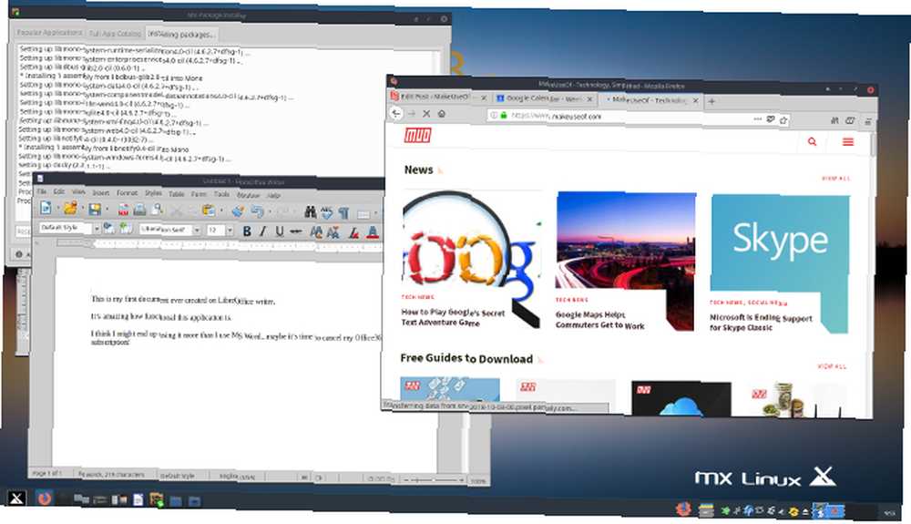Click Paste clipboard icon in Writer
This screenshot has width=911, height=524.
(x=208, y=211)
